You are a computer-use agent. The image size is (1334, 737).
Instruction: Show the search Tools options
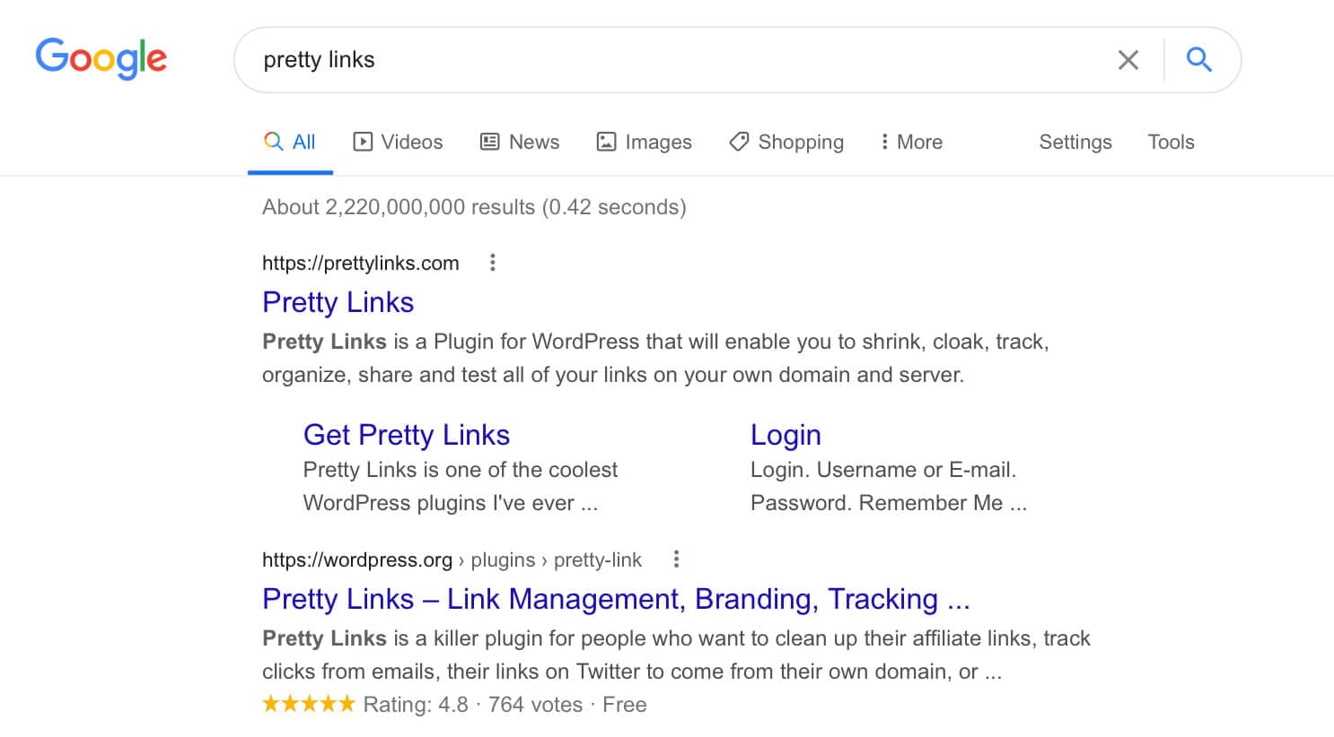point(1171,142)
